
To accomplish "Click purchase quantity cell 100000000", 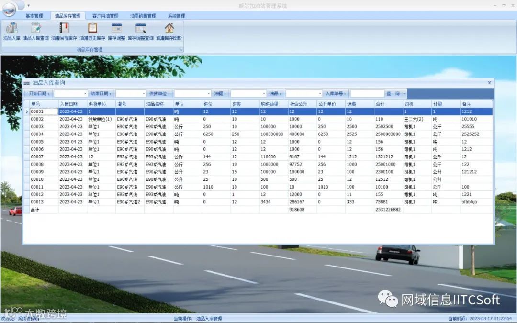I will click(x=273, y=134).
